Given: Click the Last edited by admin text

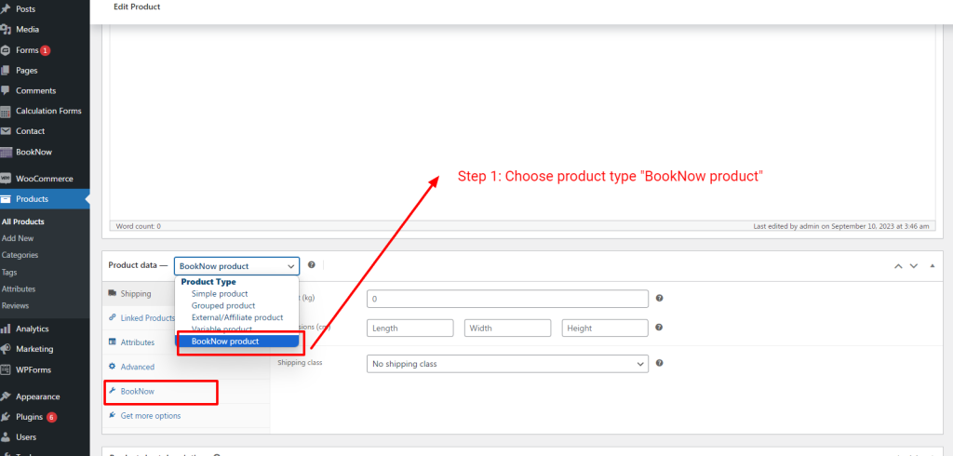Looking at the screenshot, I should (x=841, y=226).
